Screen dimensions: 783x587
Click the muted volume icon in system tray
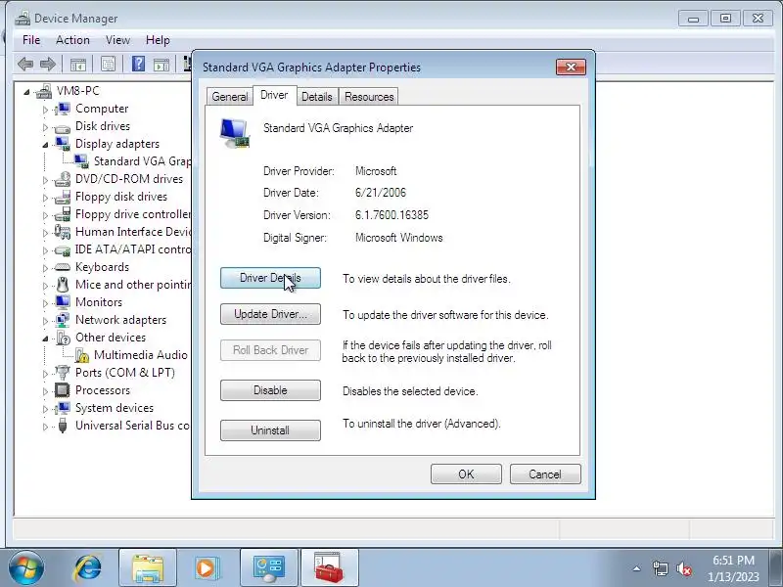[x=683, y=568]
